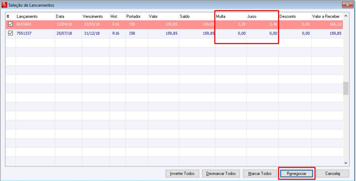Click the Valor column header

pos(163,16)
